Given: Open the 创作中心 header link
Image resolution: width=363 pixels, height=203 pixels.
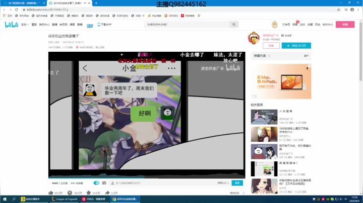Looking at the screenshot, I should [x=328, y=25].
